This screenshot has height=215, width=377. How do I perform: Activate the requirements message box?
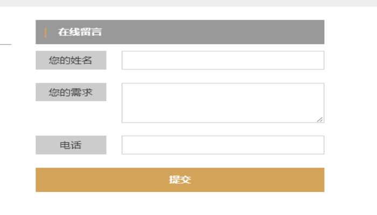[x=222, y=103]
